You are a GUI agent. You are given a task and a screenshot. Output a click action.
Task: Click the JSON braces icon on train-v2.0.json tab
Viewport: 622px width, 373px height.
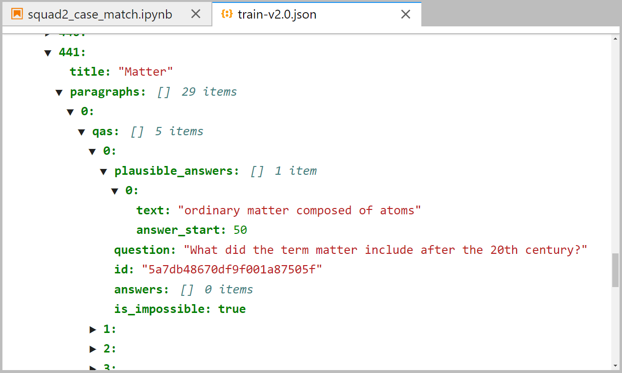tap(227, 15)
